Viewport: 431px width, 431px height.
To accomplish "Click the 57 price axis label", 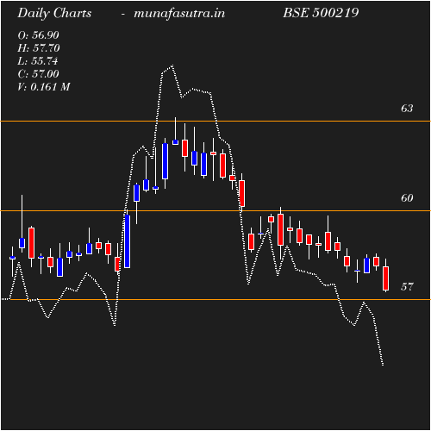I will pos(407,287).
